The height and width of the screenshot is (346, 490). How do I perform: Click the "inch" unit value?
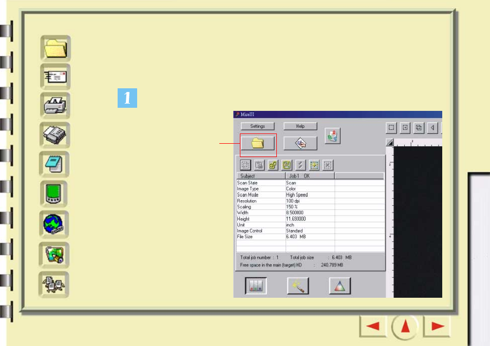pos(290,225)
